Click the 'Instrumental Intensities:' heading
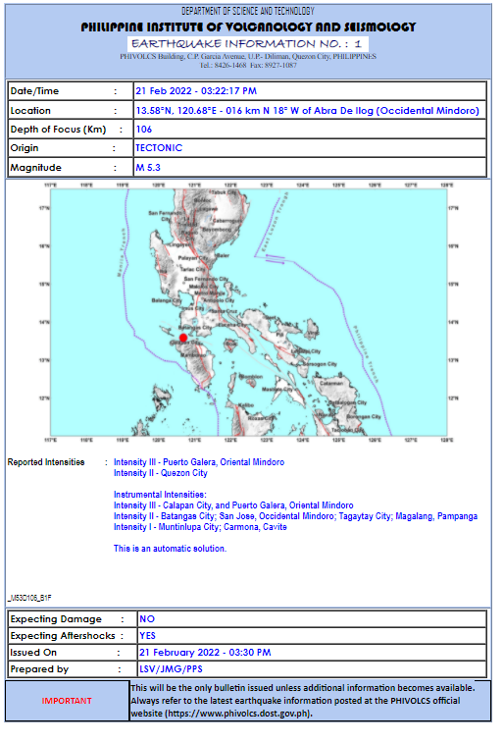The width and height of the screenshot is (503, 743). pos(160,495)
